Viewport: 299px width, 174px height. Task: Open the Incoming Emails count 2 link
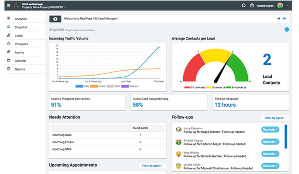coord(140,142)
